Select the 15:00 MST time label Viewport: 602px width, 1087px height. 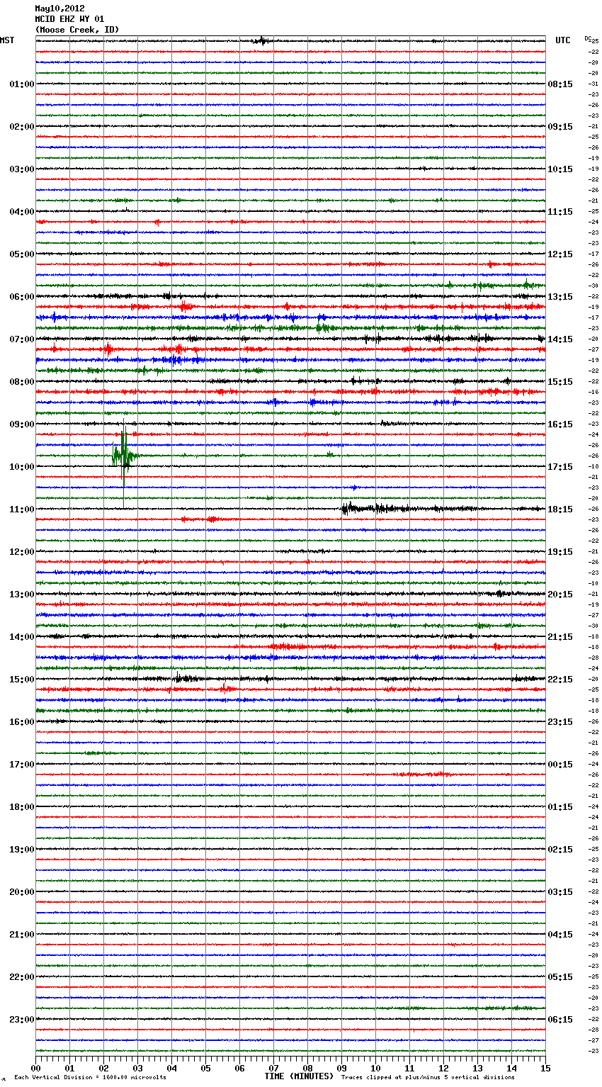click(22, 680)
